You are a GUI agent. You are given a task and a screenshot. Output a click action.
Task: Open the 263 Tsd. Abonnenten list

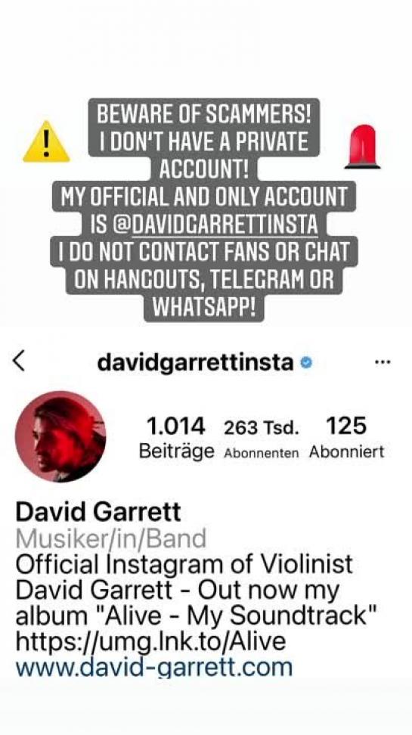click(x=261, y=439)
